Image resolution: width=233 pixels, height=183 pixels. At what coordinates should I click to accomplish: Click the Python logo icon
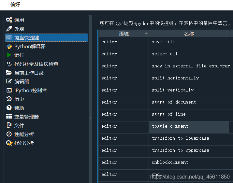coord(9,47)
